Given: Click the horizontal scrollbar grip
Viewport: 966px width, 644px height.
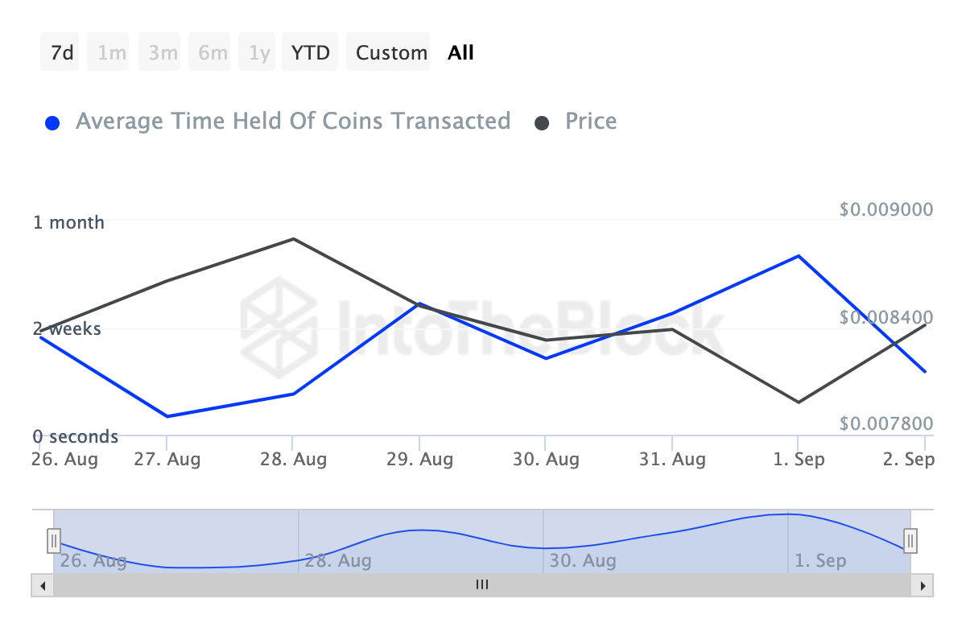Looking at the screenshot, I should [482, 585].
